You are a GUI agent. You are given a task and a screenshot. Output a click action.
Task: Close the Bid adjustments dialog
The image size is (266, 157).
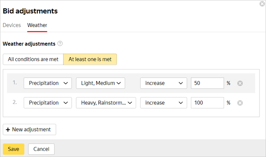pos(262,4)
